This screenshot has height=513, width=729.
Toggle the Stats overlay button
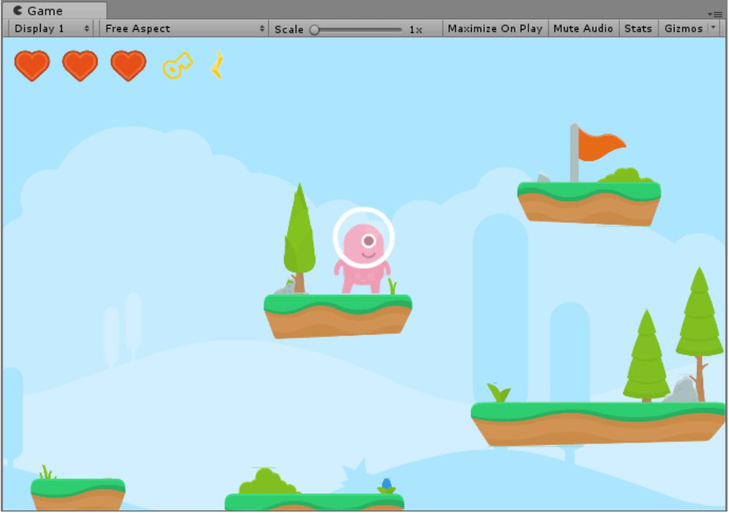(x=638, y=28)
